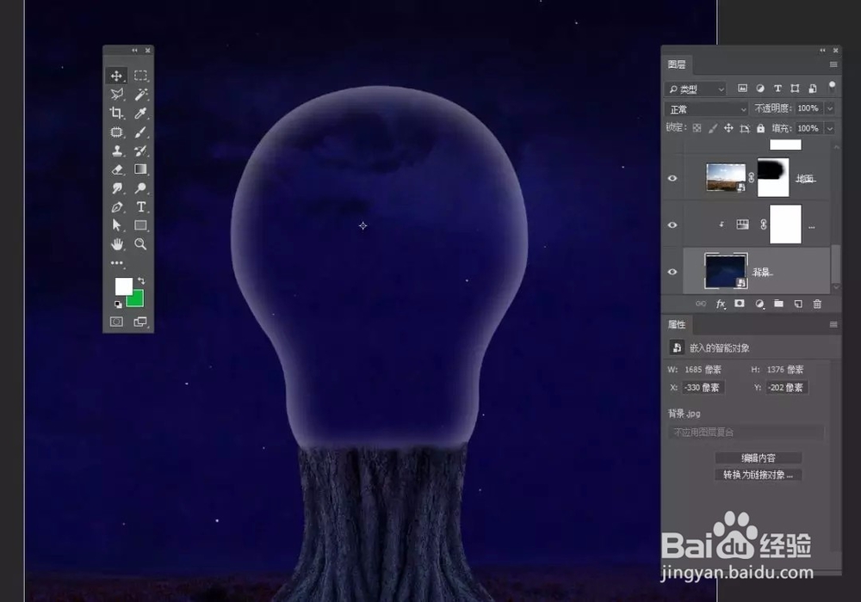Select the Polygonal Lasso tool

tap(116, 95)
